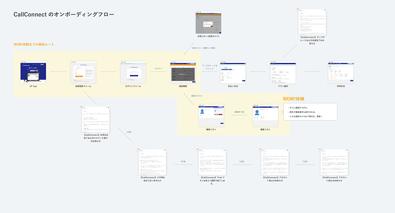Click the '応答フロー(初回ガイド)' caption text

[208, 36]
